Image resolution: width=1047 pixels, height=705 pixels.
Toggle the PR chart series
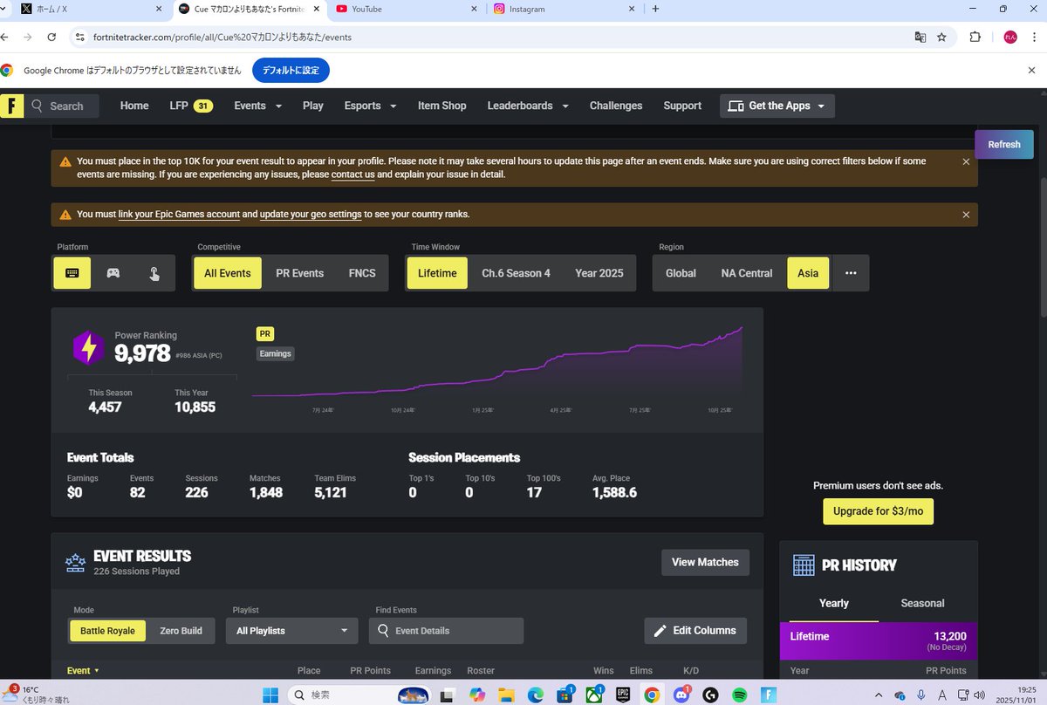[x=265, y=334]
